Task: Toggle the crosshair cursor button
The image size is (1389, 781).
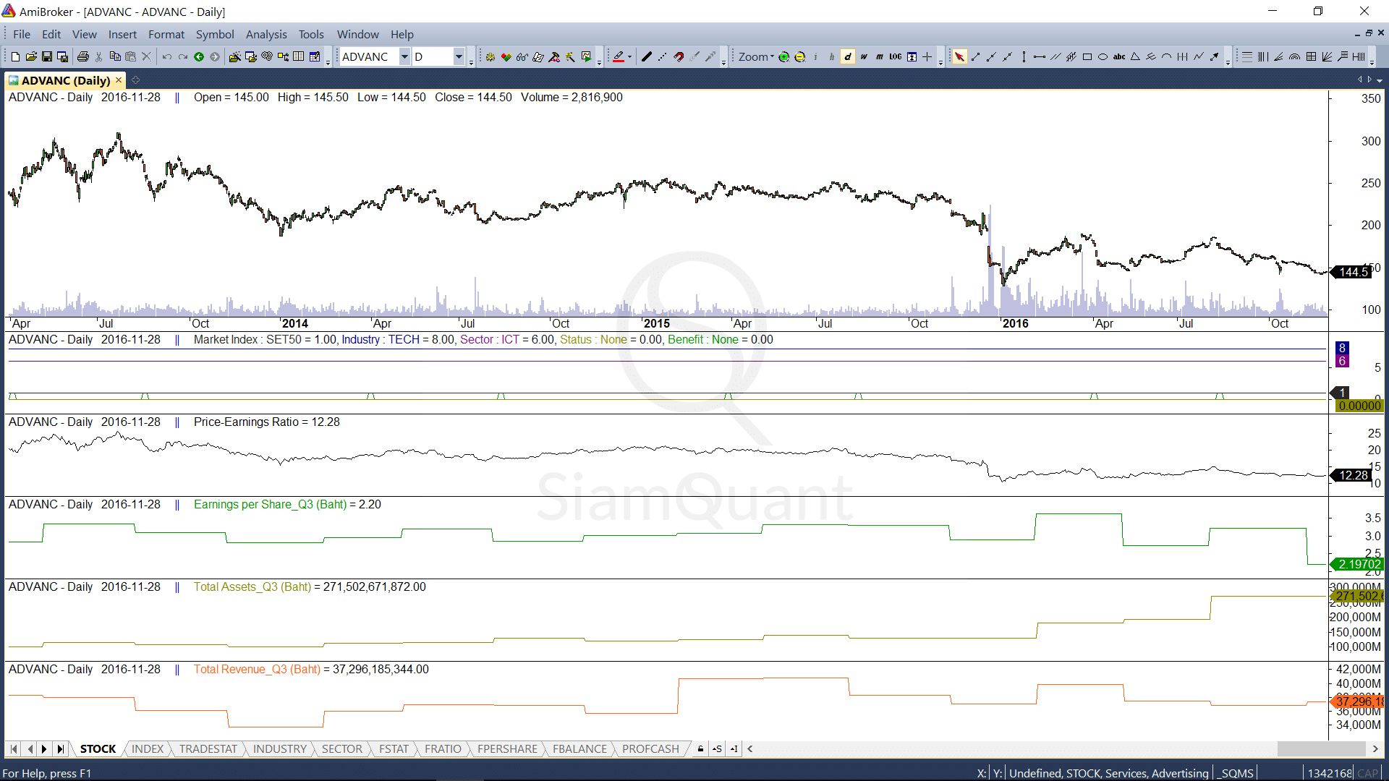Action: pos(927,57)
